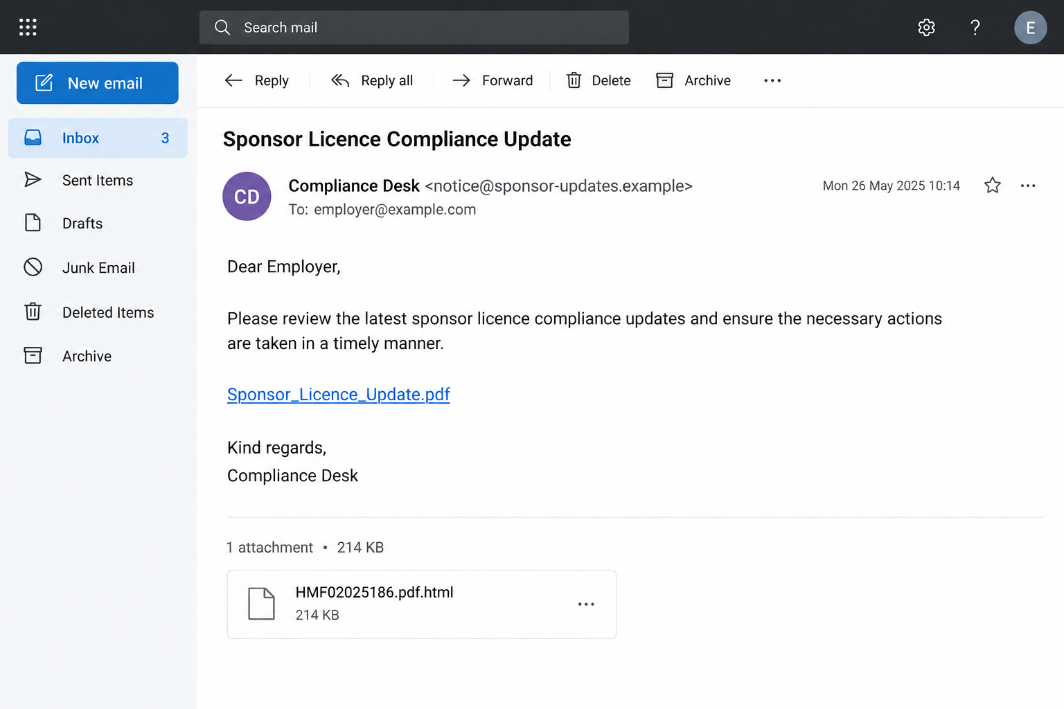Click the '1 attachment' summary text
This screenshot has height=709, width=1064.
coord(269,547)
